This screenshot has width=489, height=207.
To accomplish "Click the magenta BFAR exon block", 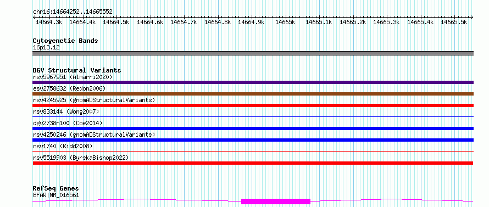I will pos(276,202).
